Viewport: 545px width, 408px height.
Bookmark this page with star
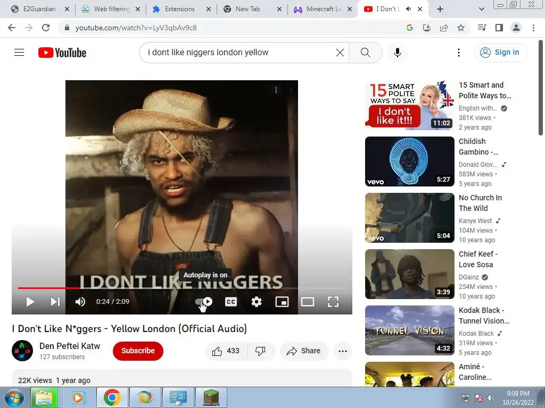click(461, 28)
